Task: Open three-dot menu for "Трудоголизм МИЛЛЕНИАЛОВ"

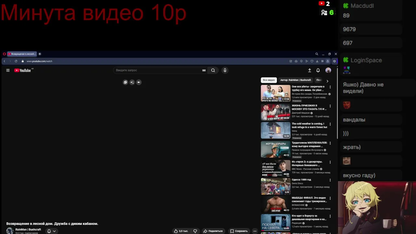Action: [x=330, y=143]
